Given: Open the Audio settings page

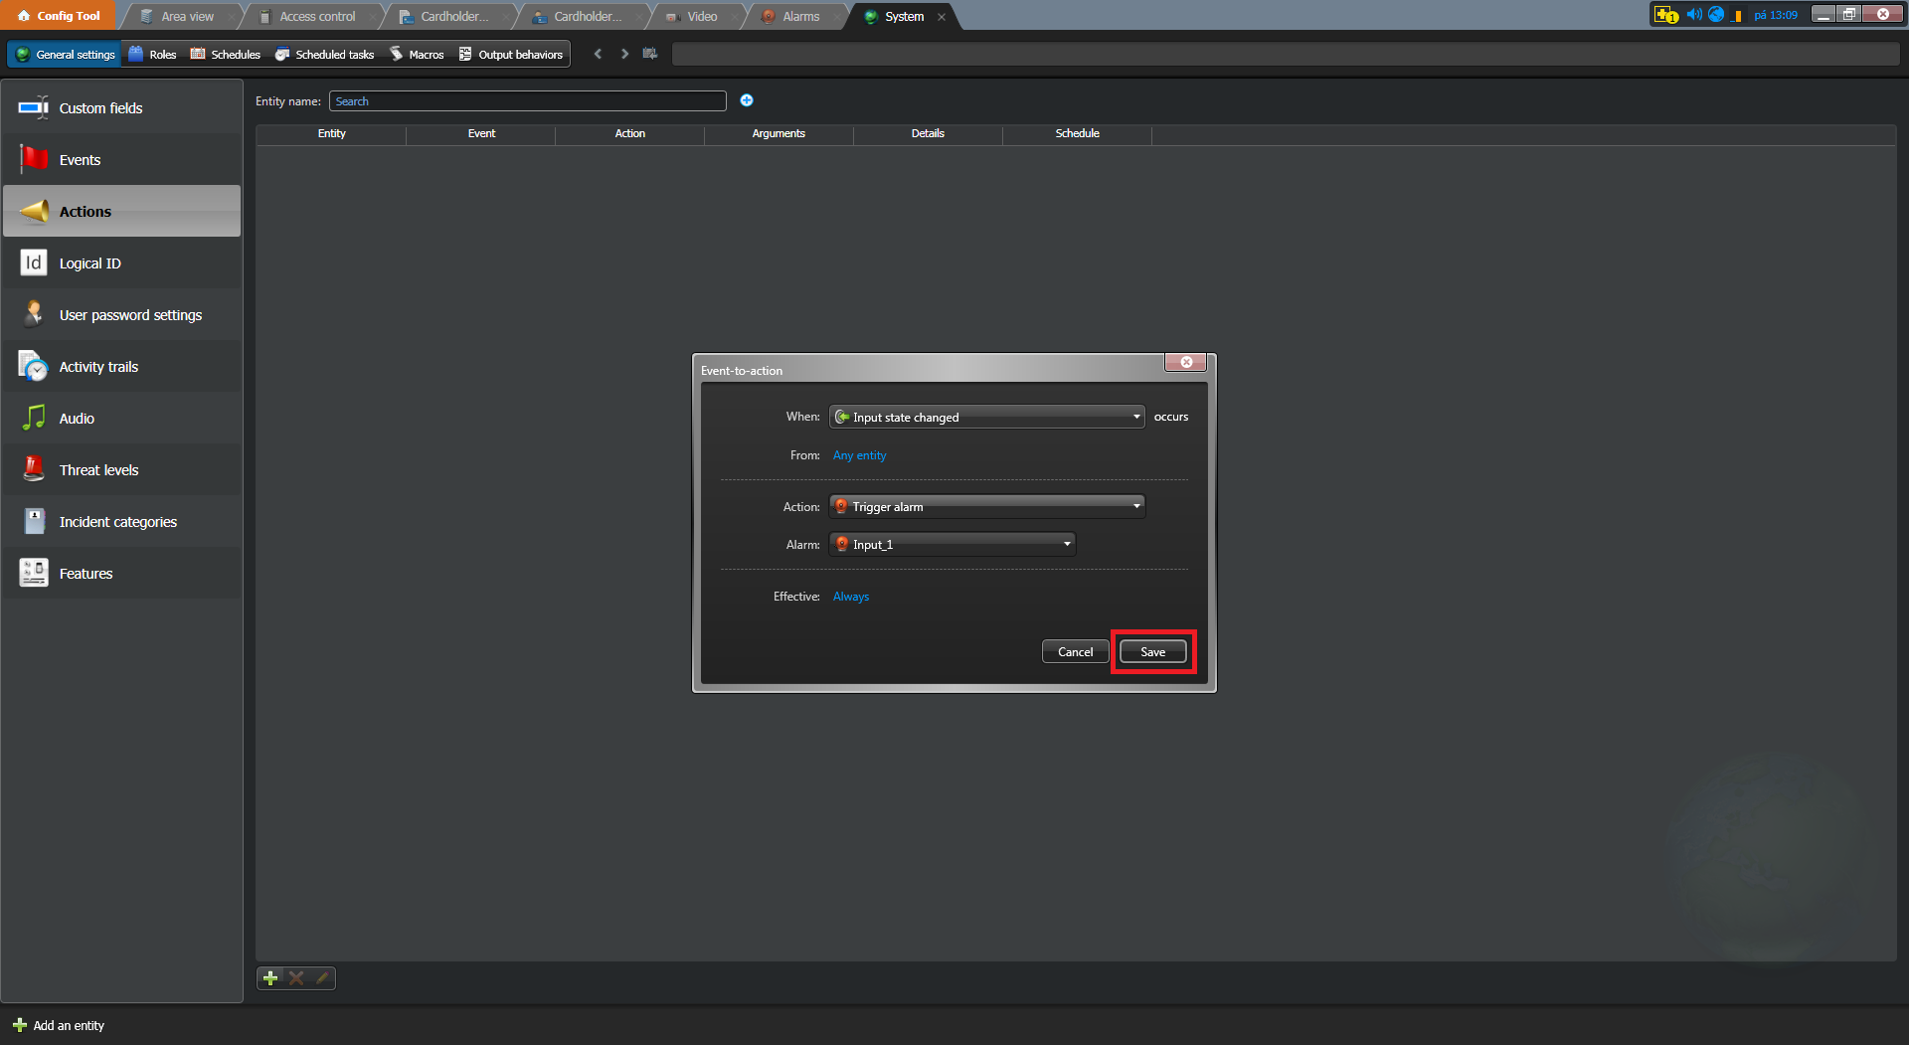Looking at the screenshot, I should point(77,419).
